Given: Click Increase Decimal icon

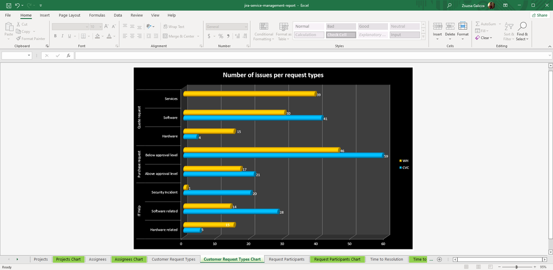Looking at the screenshot, I should (x=237, y=36).
